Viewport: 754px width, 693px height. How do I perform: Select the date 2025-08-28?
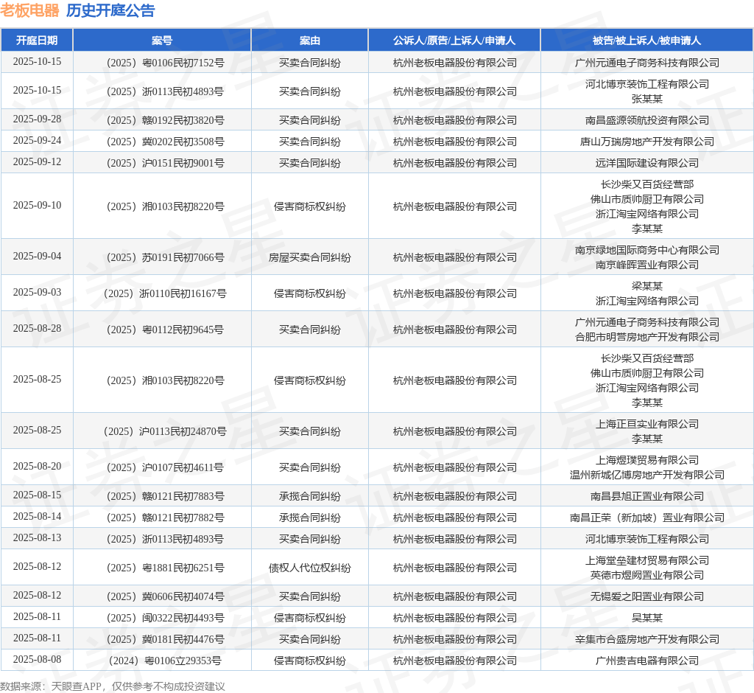(37, 329)
